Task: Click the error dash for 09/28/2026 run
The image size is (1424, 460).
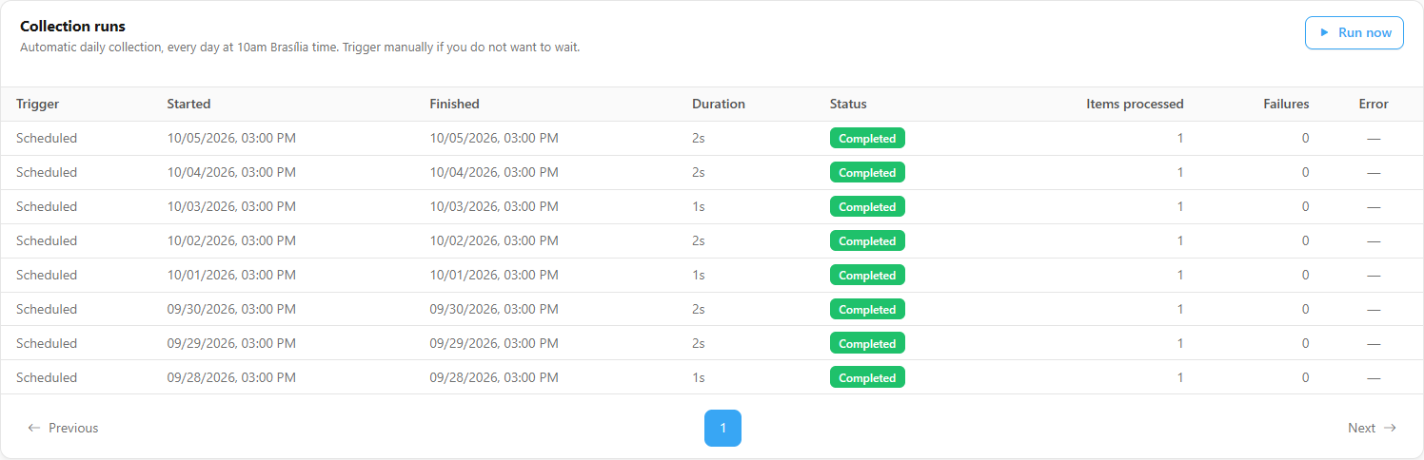Action: click(1374, 377)
